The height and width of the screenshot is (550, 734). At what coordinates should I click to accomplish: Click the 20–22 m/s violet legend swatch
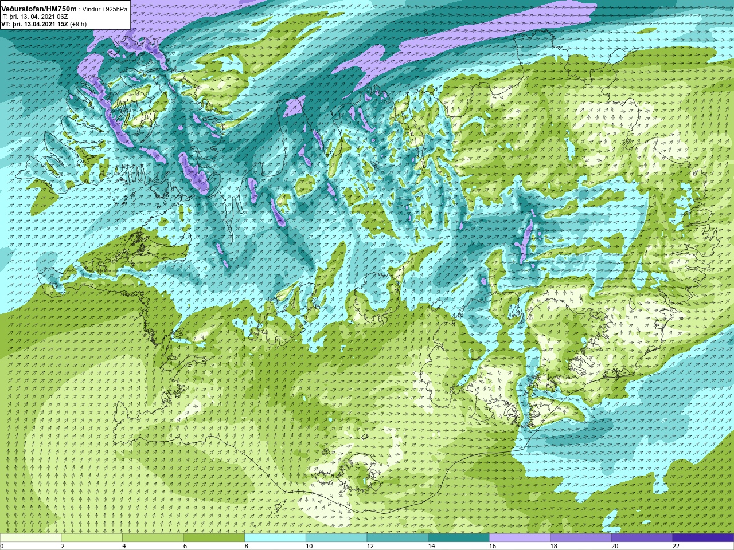click(x=642, y=537)
